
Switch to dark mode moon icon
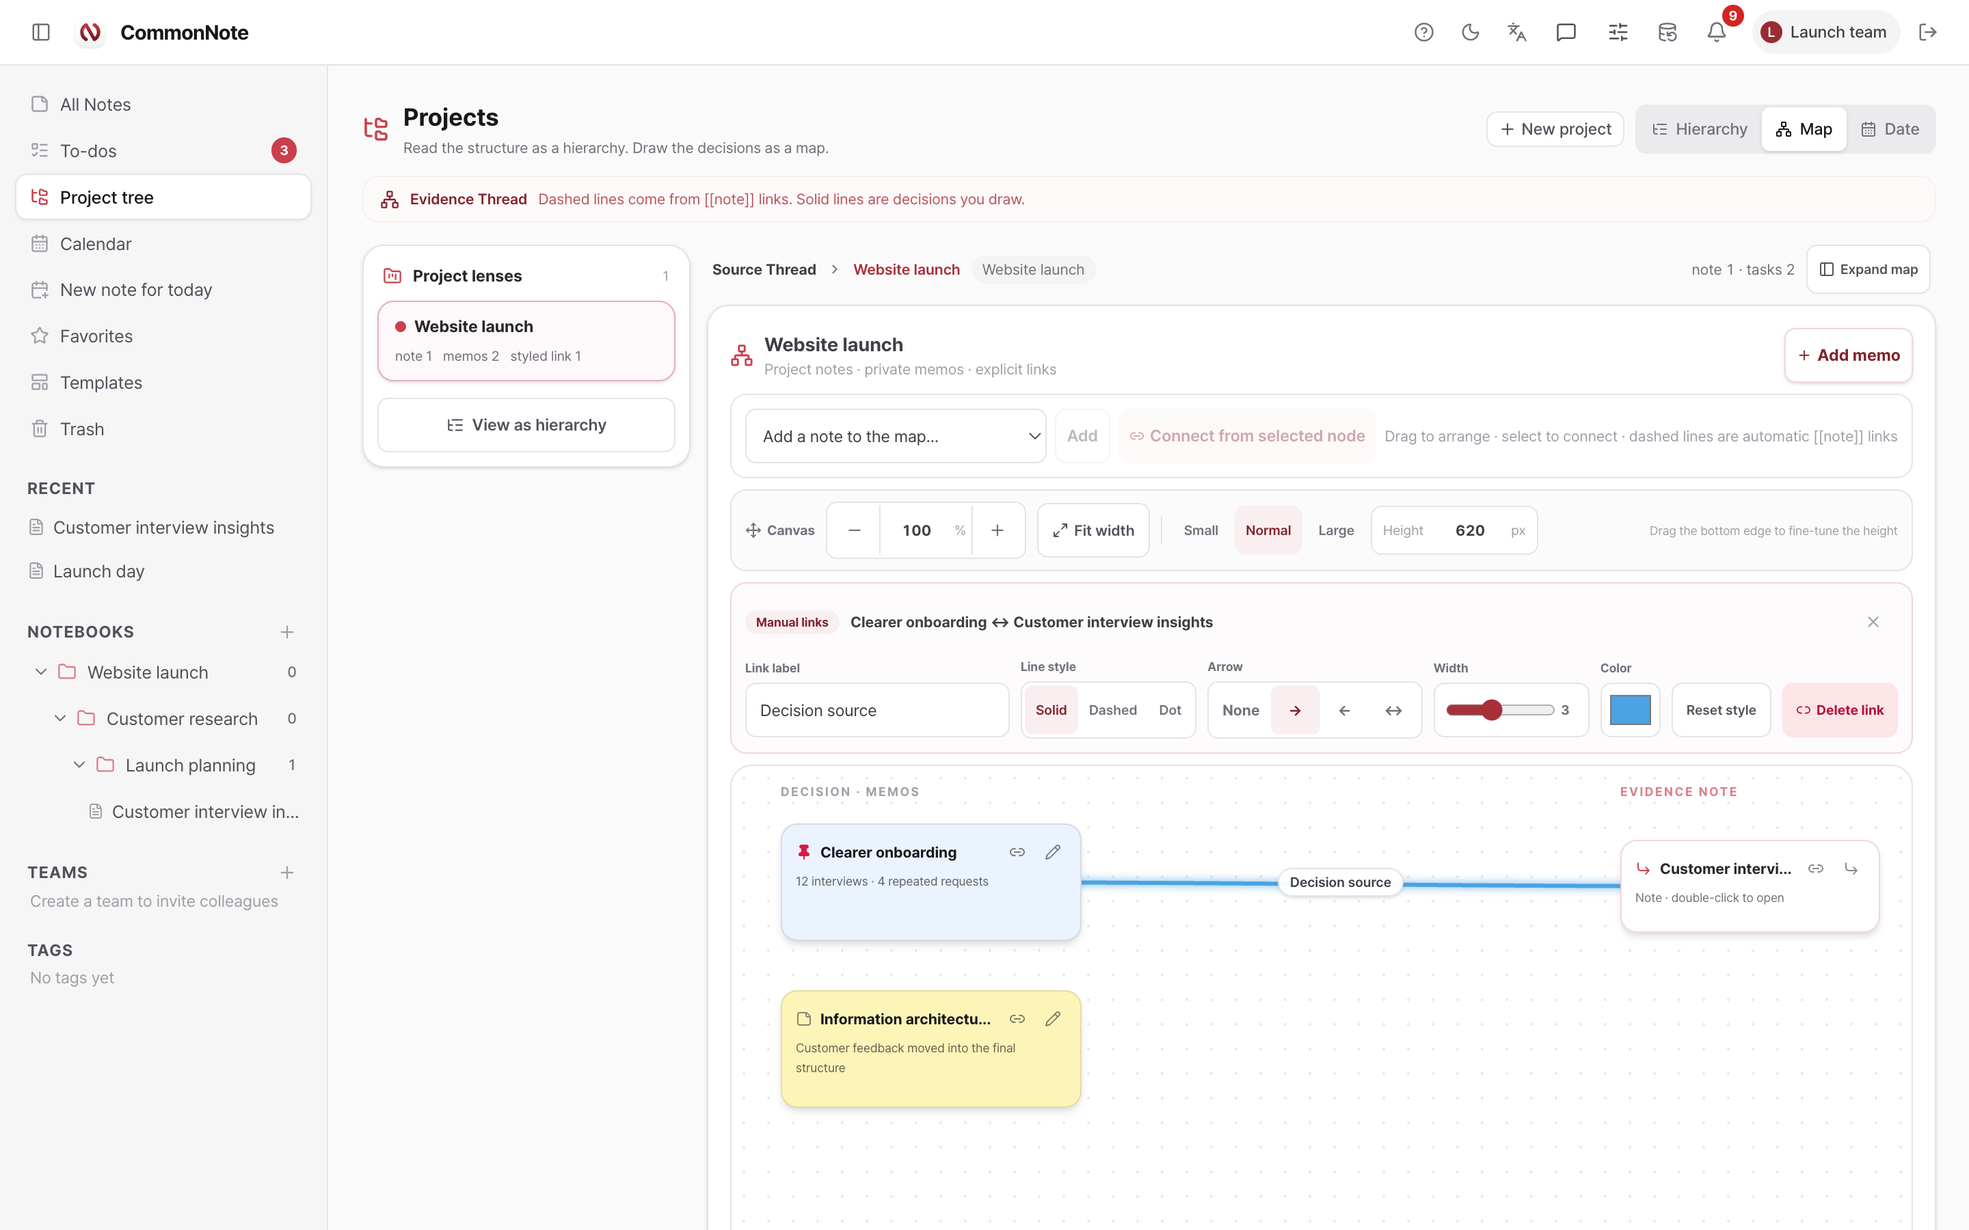point(1470,33)
